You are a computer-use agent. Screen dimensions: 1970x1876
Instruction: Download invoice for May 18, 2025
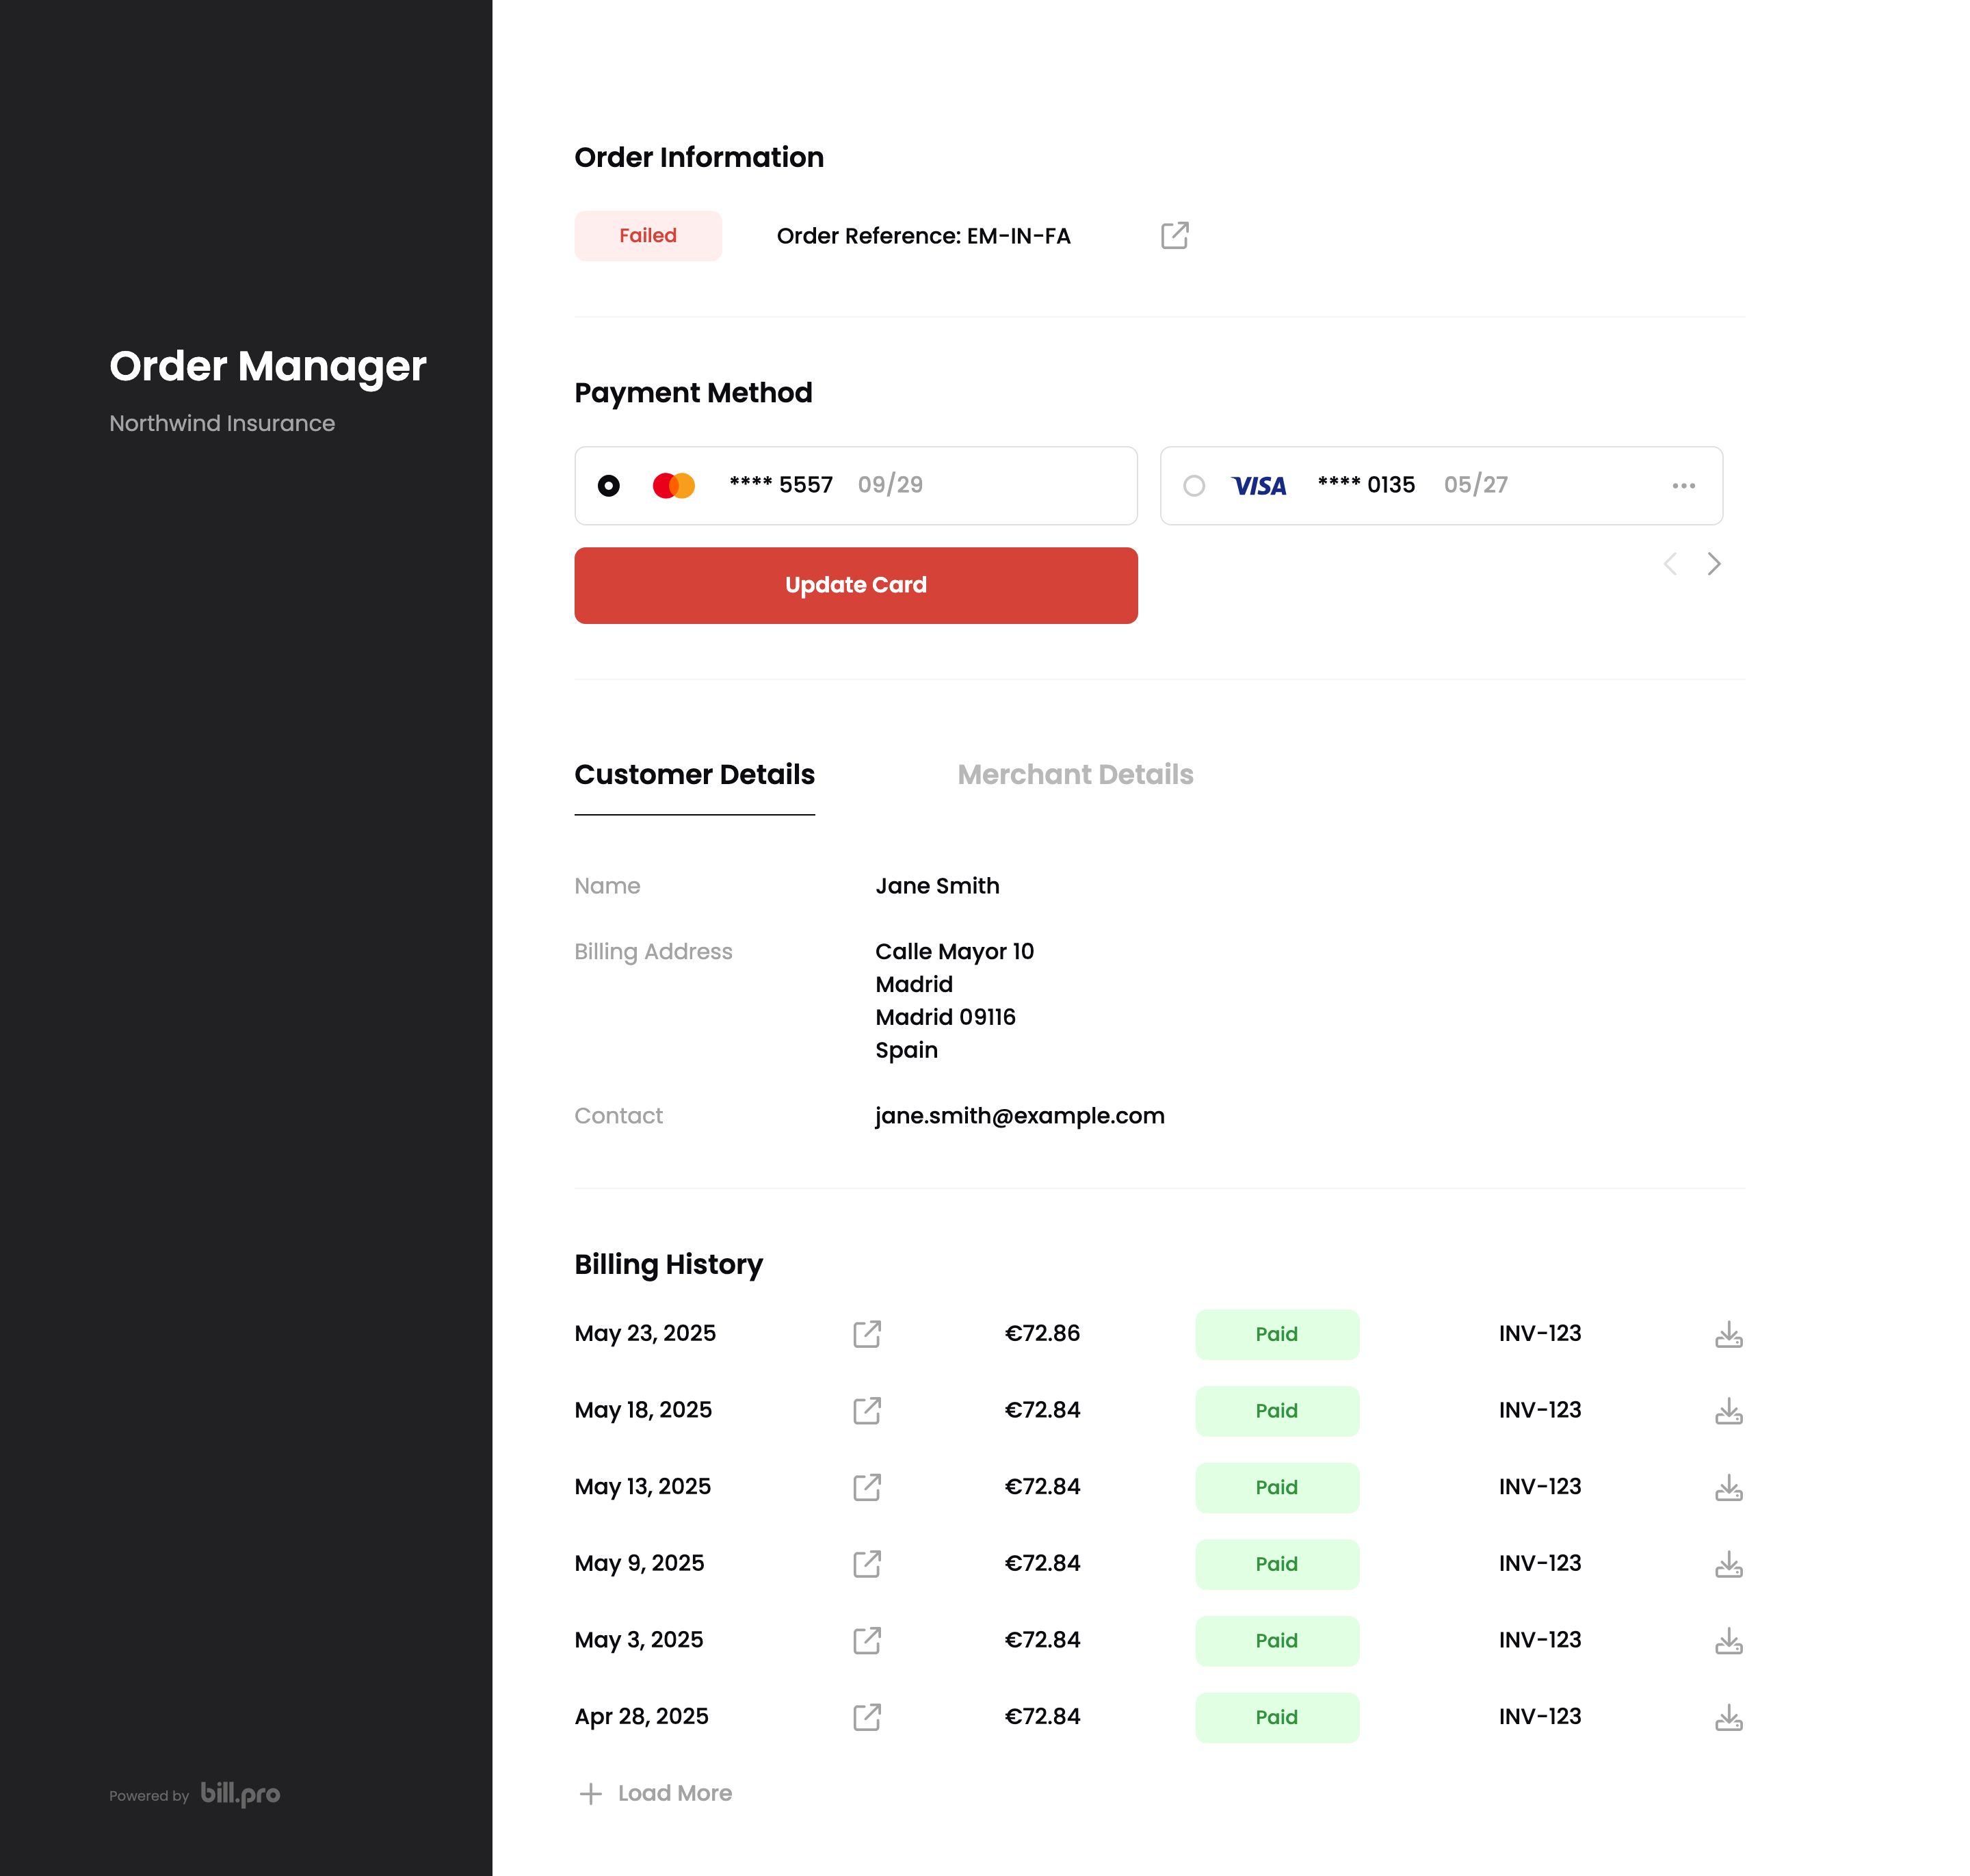(1729, 1411)
